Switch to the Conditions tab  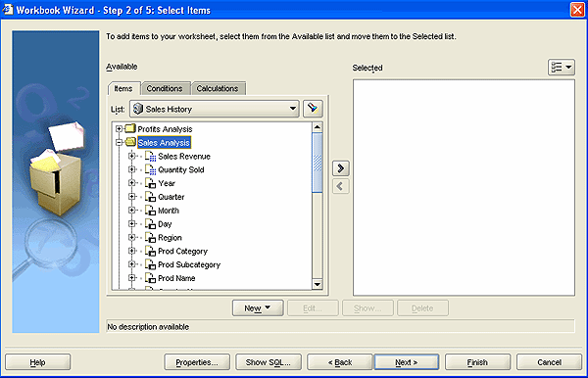[165, 88]
